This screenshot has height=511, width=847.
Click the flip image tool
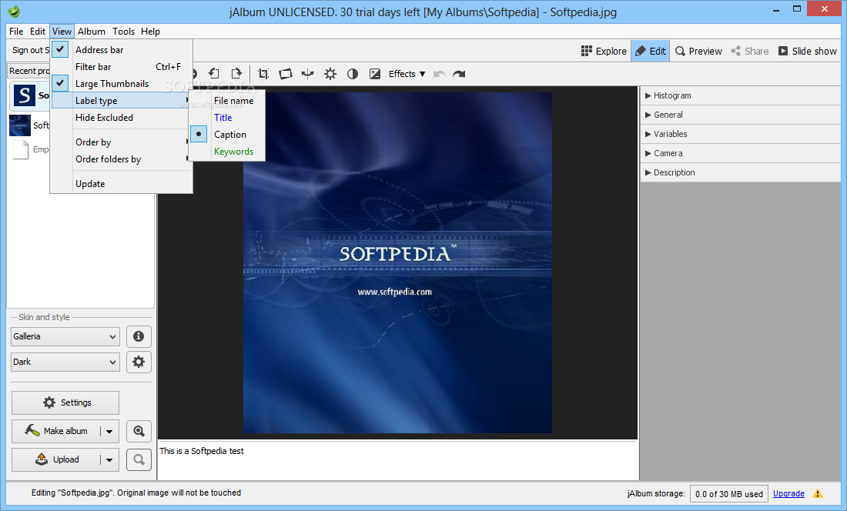308,74
